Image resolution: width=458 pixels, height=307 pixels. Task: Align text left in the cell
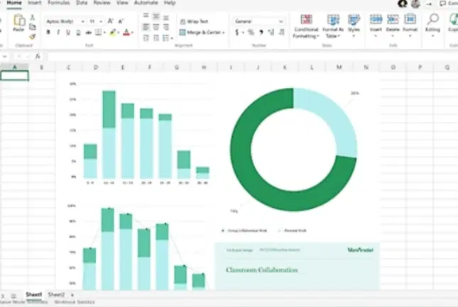point(146,27)
